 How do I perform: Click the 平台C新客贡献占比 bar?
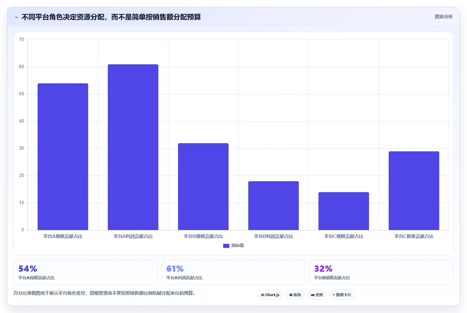414,191
